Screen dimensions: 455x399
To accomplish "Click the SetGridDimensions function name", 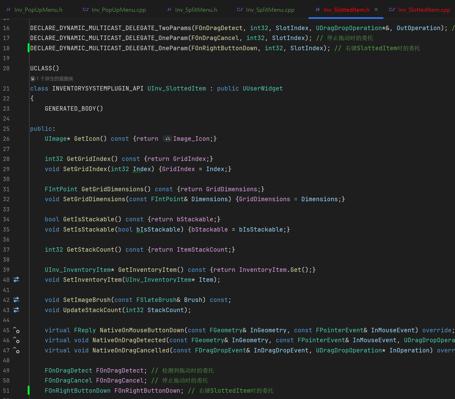I will [x=94, y=199].
